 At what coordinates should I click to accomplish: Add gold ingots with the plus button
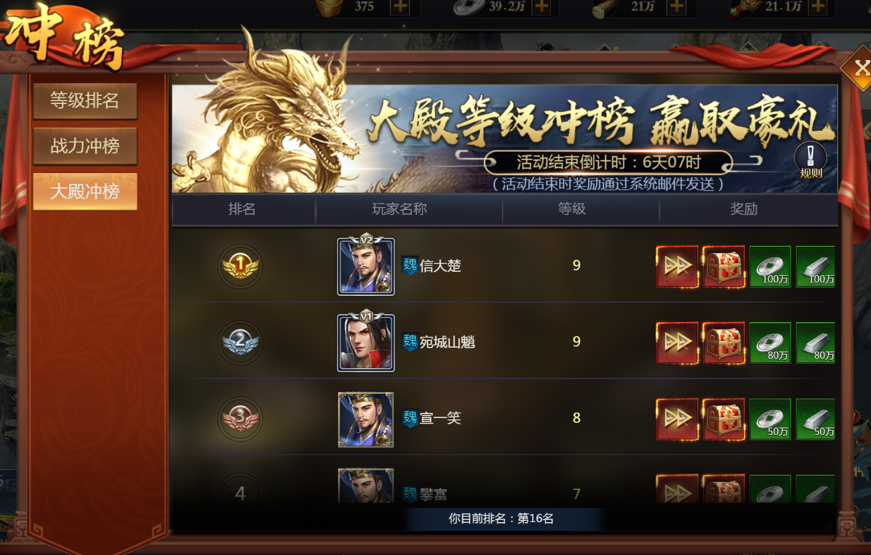400,7
